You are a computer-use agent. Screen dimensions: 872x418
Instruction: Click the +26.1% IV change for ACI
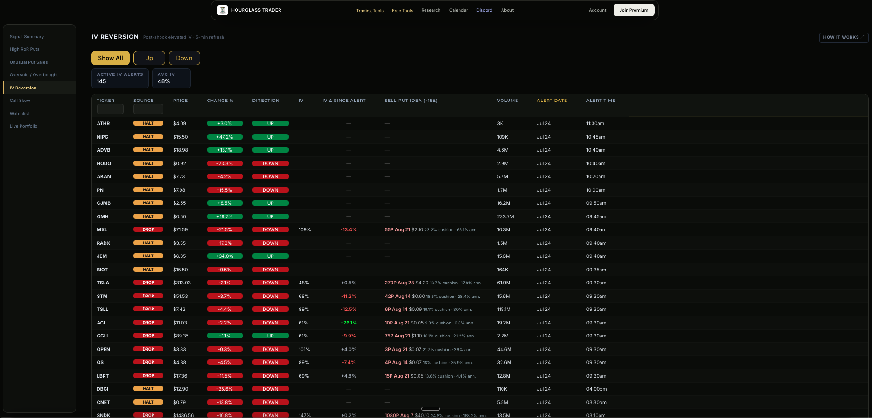[349, 323]
